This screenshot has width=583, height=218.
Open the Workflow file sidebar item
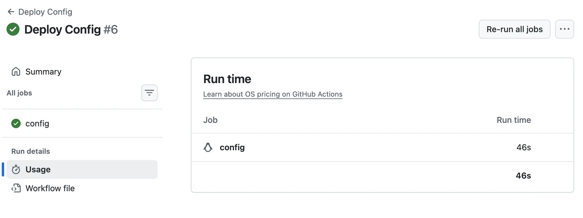click(82, 188)
